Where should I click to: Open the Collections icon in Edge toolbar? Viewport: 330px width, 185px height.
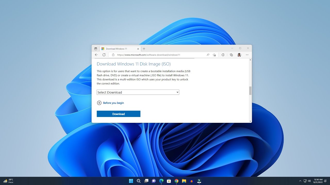tap(231, 55)
